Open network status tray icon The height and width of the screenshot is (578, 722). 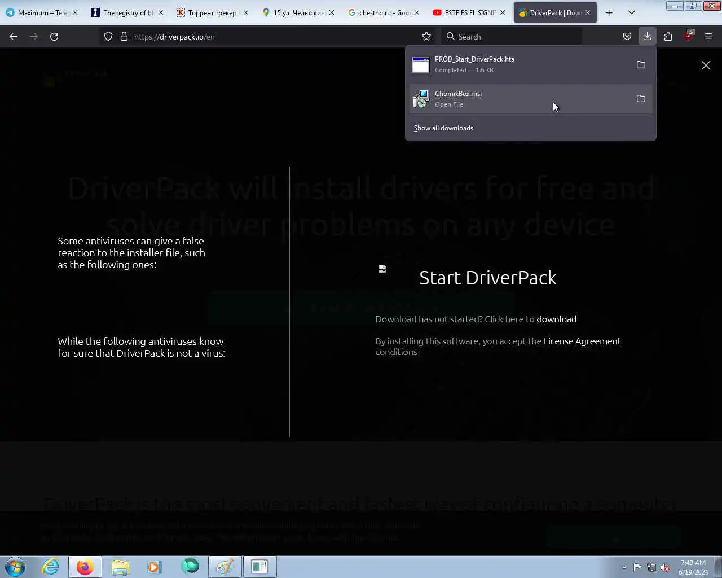[x=651, y=567]
